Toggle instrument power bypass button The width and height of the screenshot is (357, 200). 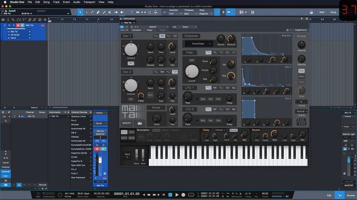click(122, 27)
